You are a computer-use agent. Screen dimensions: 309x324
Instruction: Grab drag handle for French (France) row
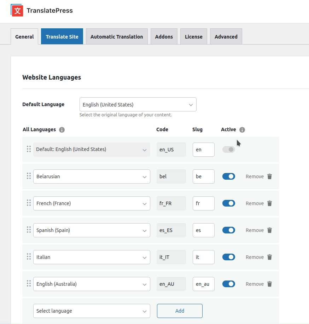tap(29, 203)
